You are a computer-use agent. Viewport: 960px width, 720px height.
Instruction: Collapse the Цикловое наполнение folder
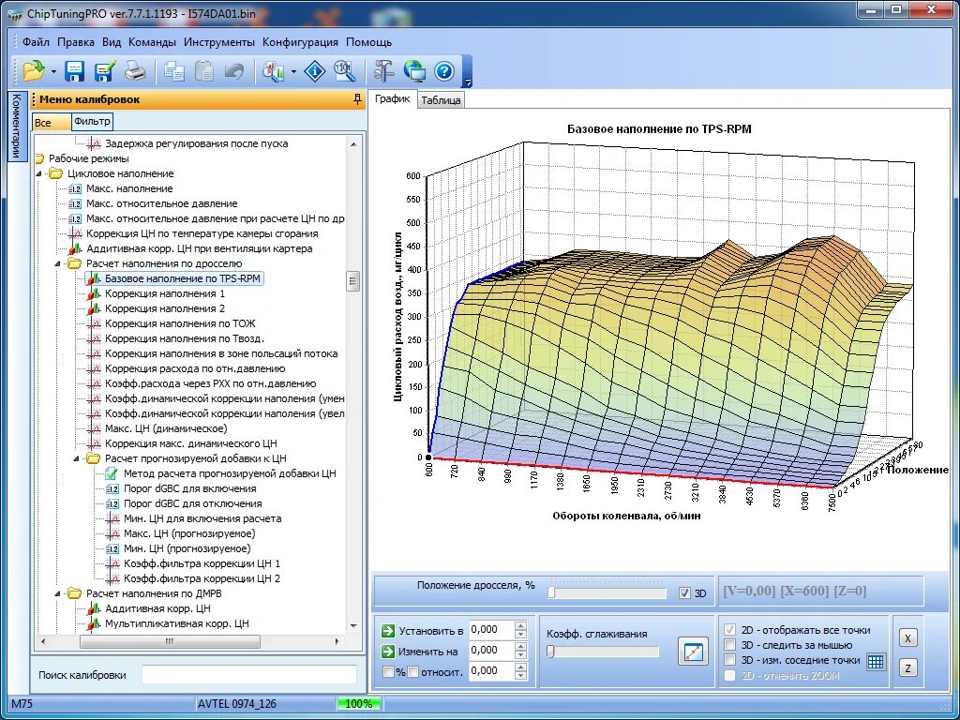[x=39, y=173]
